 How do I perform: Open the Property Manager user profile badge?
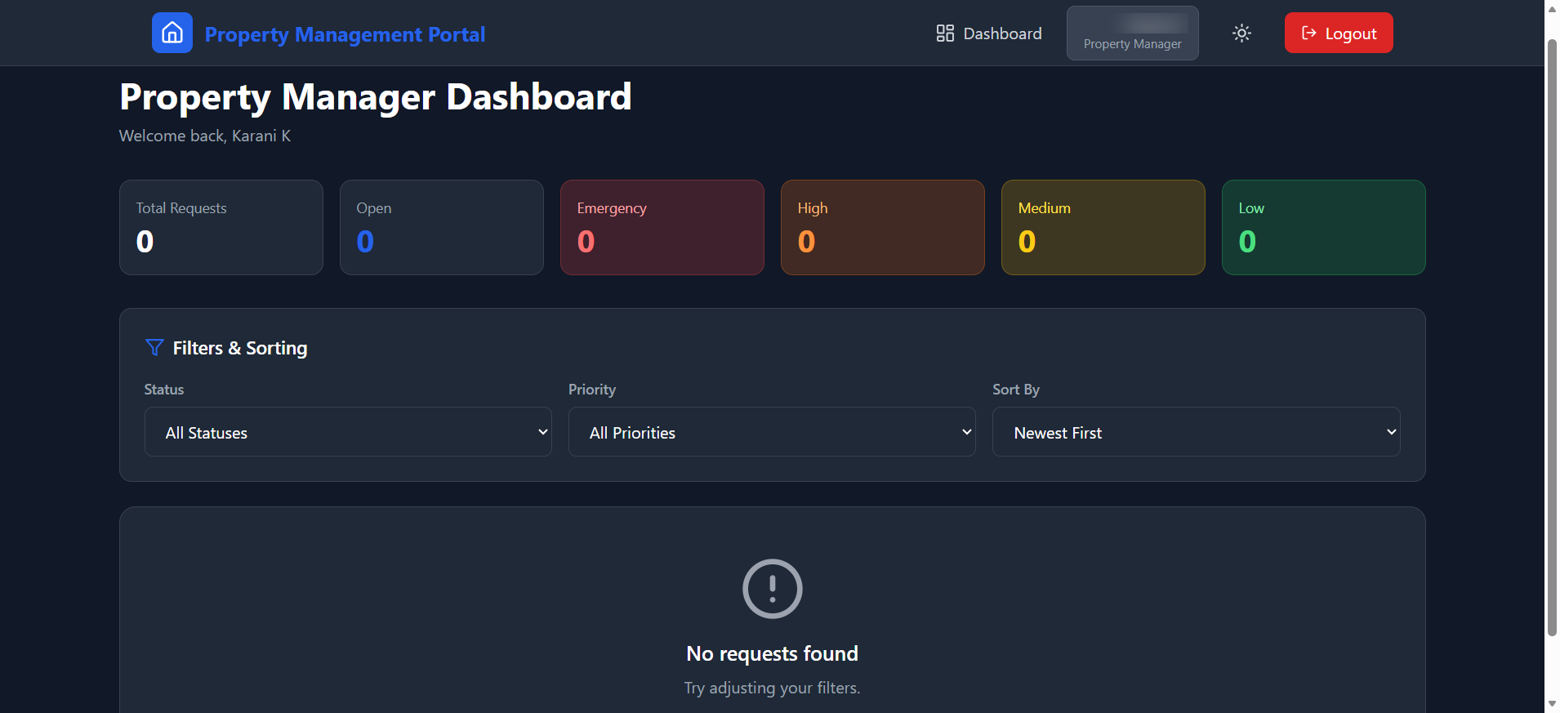(x=1132, y=33)
